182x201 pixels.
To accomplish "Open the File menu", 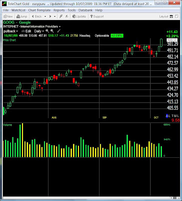I will [x=6, y=10].
